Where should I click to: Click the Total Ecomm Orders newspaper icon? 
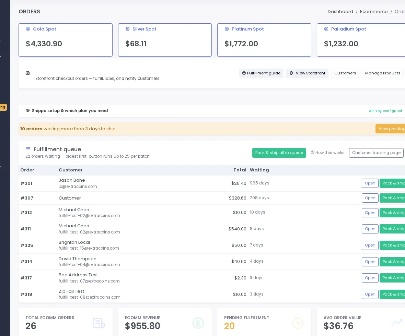99,323
